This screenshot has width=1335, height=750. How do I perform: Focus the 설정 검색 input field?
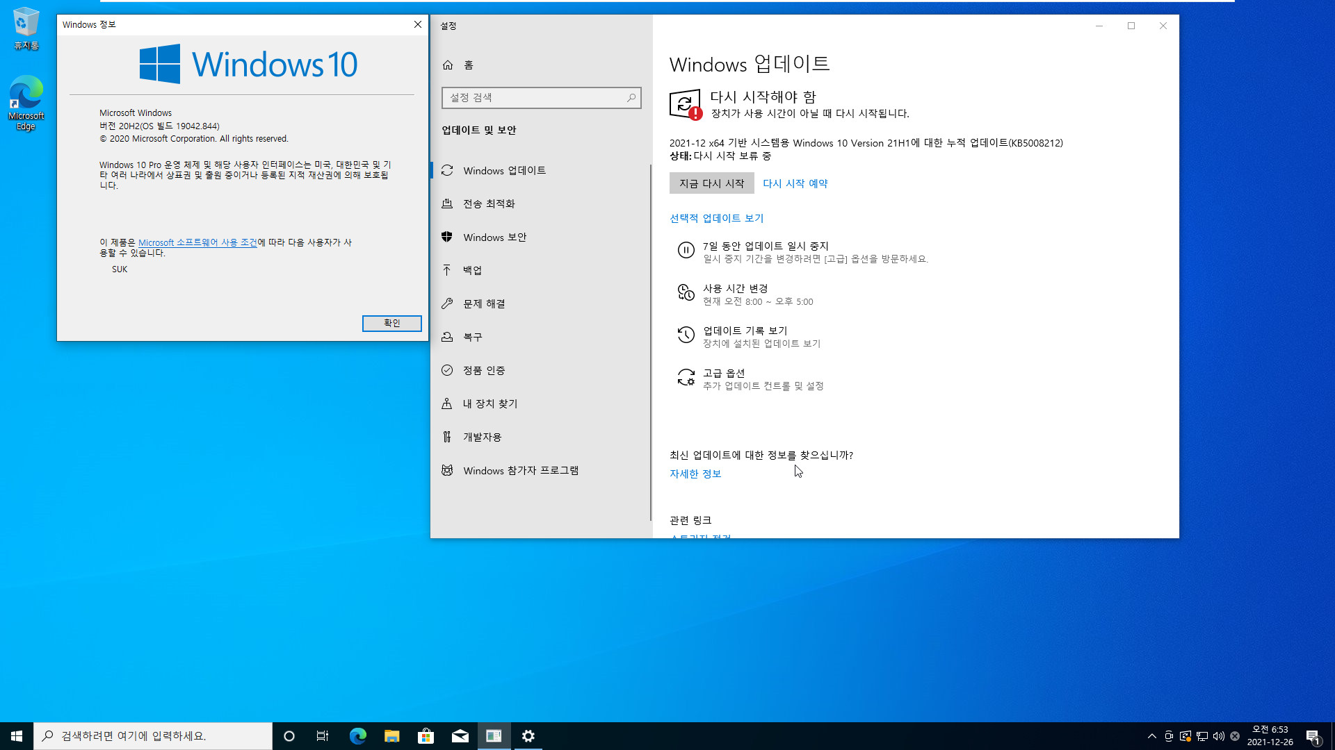541,98
